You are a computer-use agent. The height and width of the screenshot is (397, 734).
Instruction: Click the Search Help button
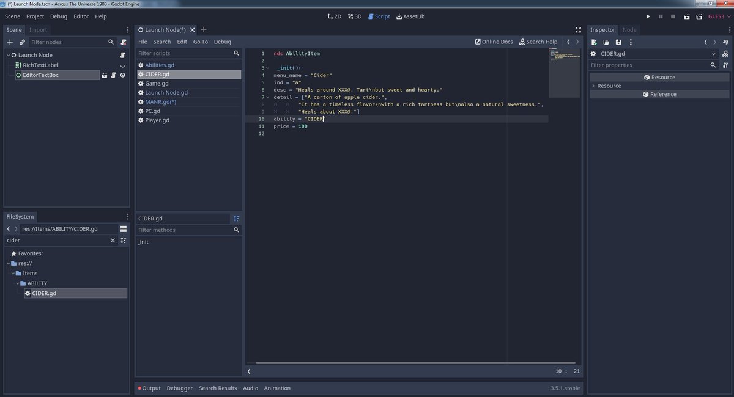coord(538,42)
